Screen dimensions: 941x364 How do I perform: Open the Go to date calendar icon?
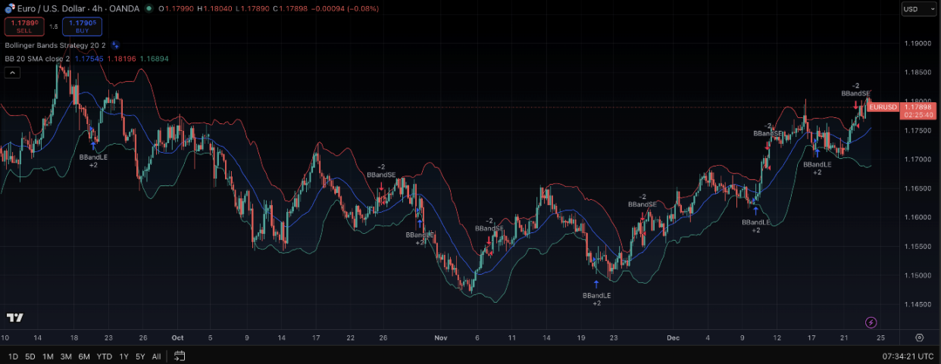[180, 356]
